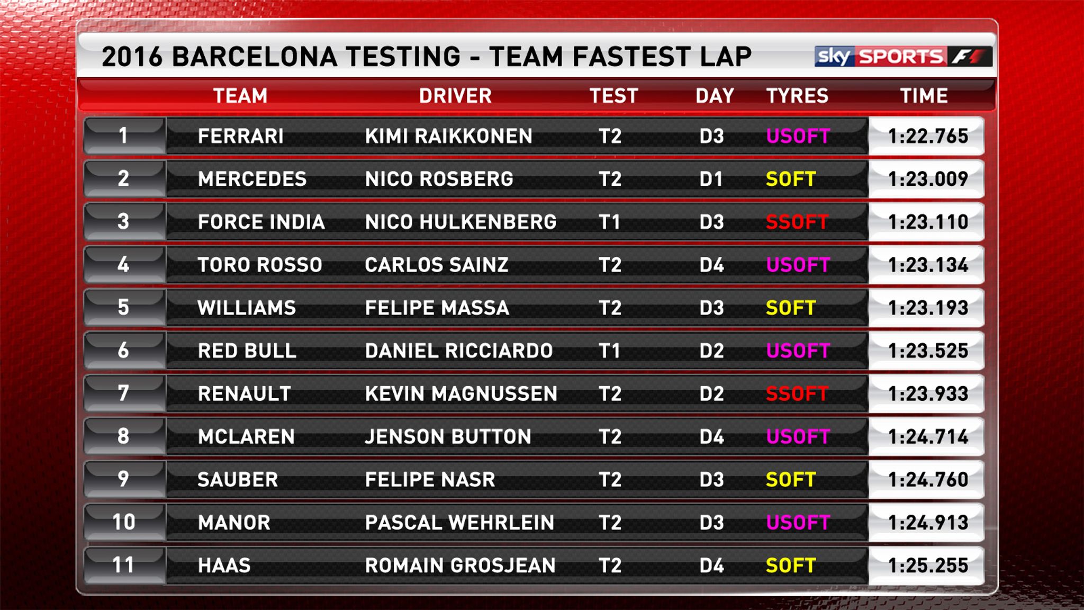Screen dimensions: 1084x610
Task: Click the TEAM column header
Action: pos(240,96)
